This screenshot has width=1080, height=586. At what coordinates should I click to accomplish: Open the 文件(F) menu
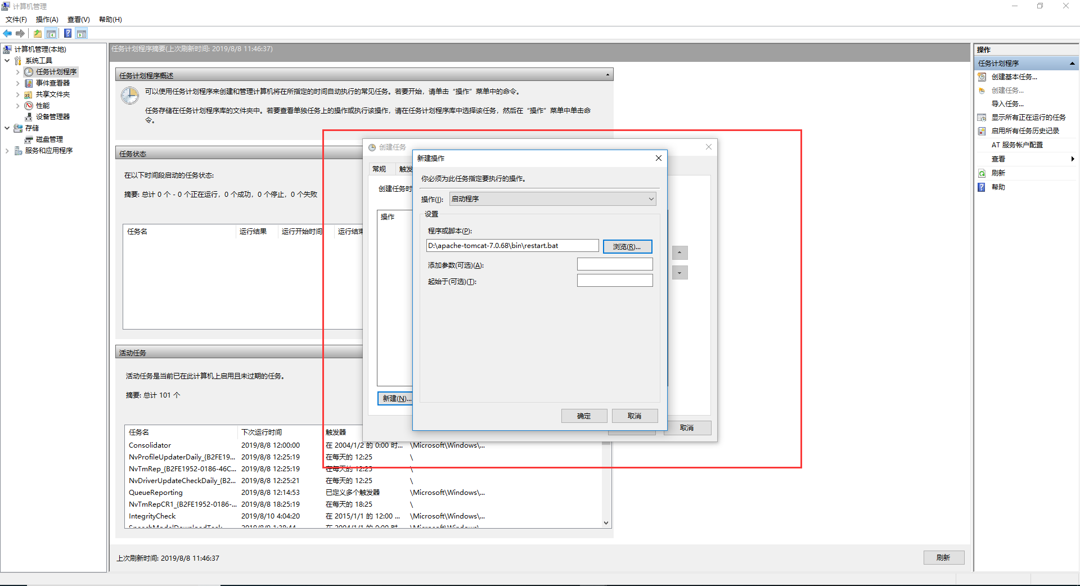pyautogui.click(x=16, y=20)
